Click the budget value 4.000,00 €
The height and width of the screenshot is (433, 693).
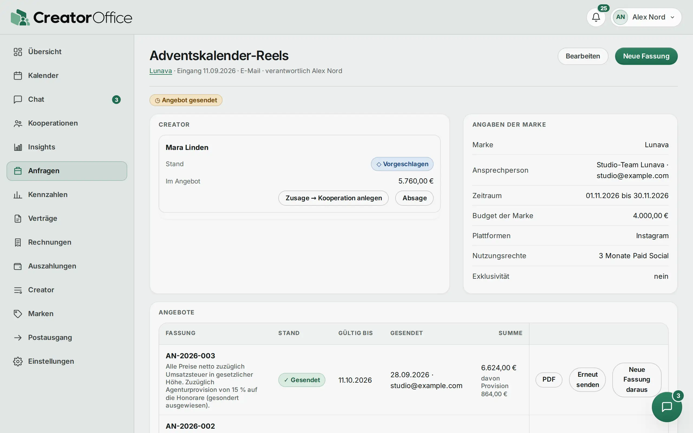tap(650, 216)
